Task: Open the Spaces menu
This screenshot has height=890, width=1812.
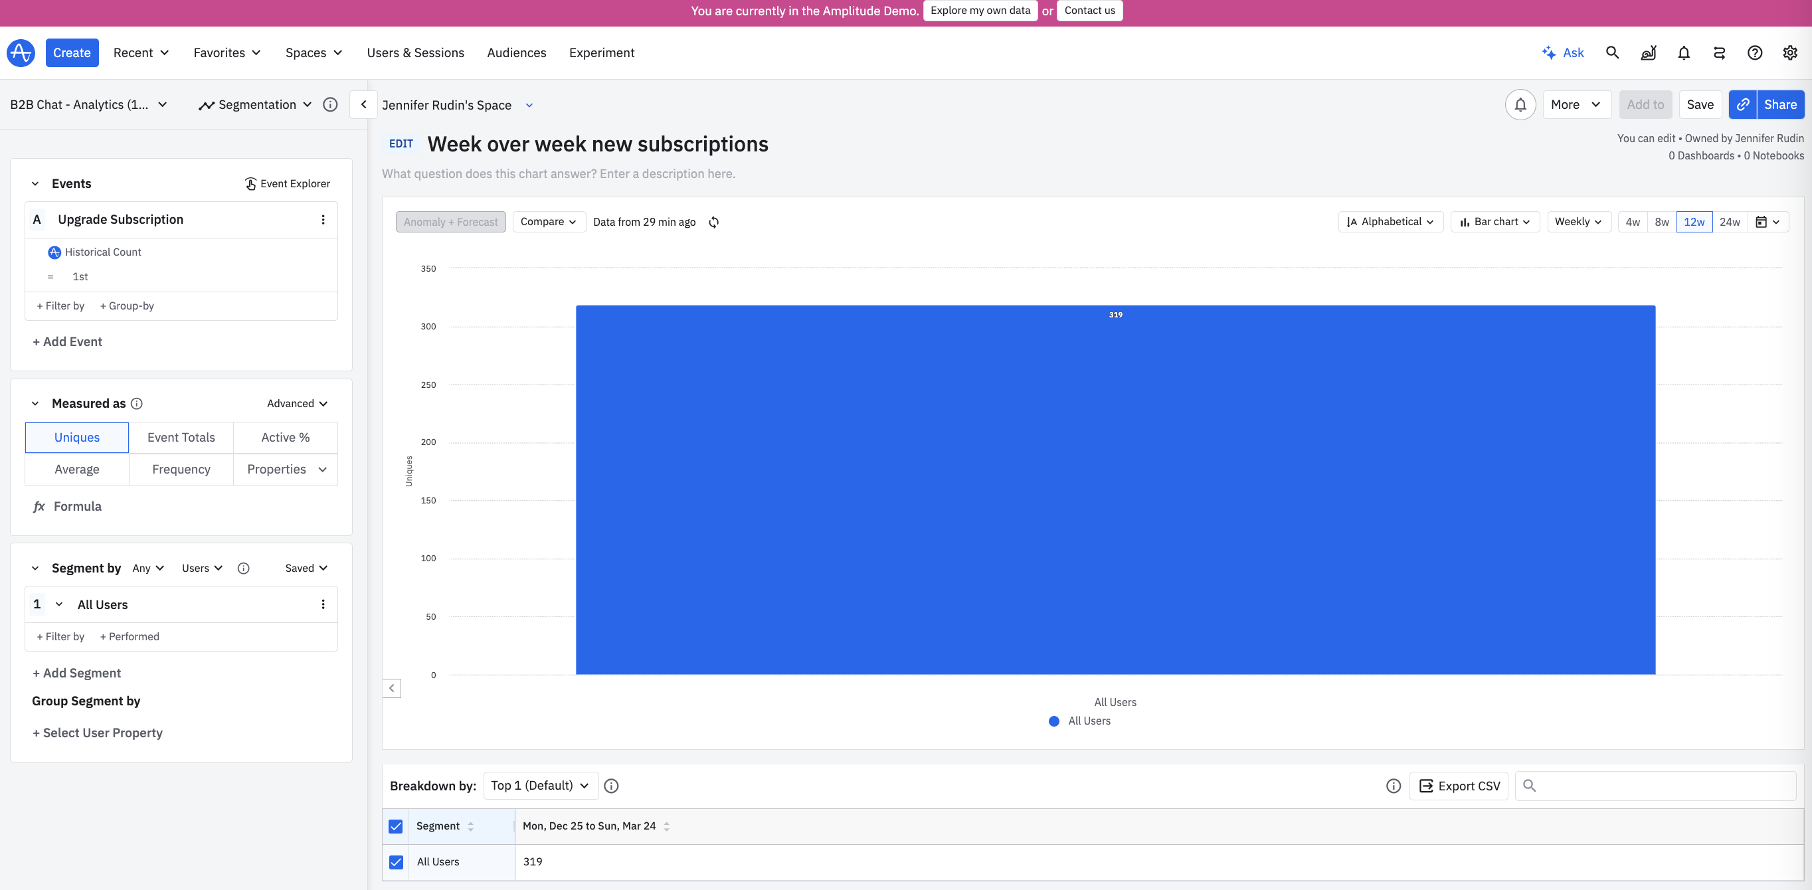Action: (x=313, y=52)
